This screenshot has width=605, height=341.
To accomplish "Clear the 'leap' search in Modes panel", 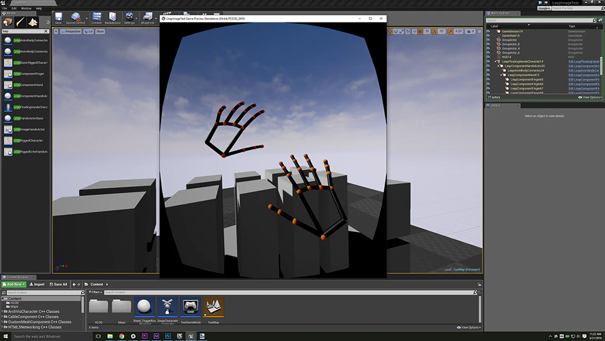I will 46,31.
